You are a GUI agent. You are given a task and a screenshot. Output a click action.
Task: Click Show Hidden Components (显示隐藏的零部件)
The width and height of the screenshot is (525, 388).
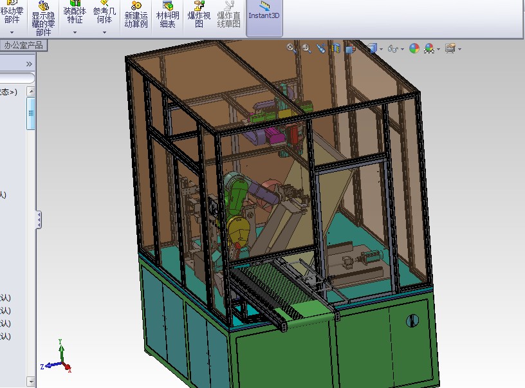click(x=43, y=19)
